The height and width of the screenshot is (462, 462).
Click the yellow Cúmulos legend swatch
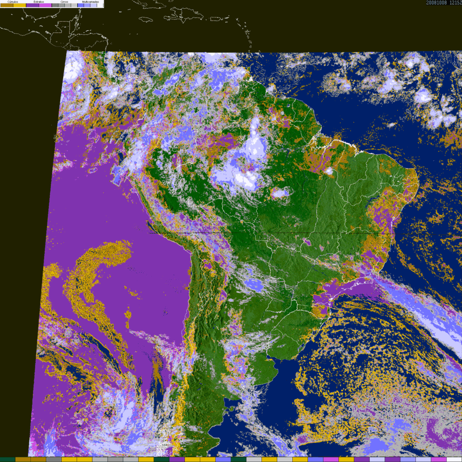[20, 5]
